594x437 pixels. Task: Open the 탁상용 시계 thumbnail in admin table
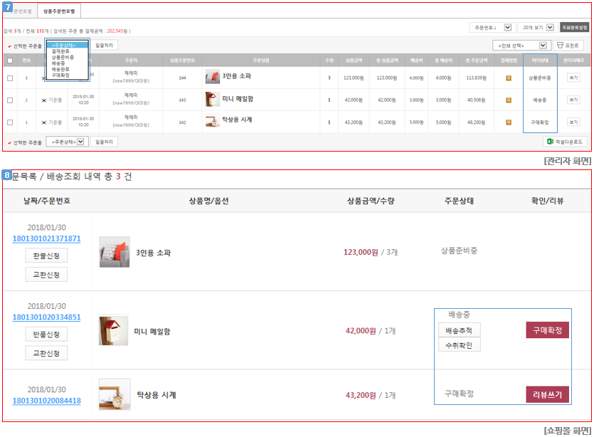pyautogui.click(x=213, y=121)
